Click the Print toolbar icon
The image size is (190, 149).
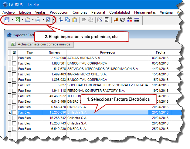tap(38, 20)
